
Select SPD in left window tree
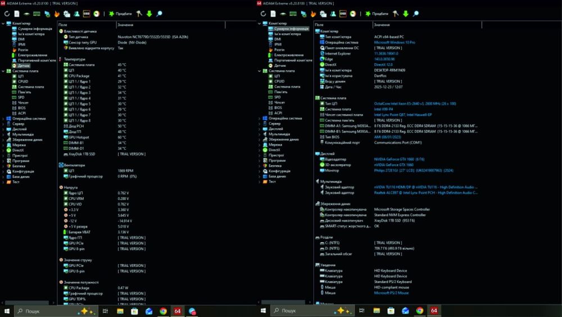tap(19, 97)
